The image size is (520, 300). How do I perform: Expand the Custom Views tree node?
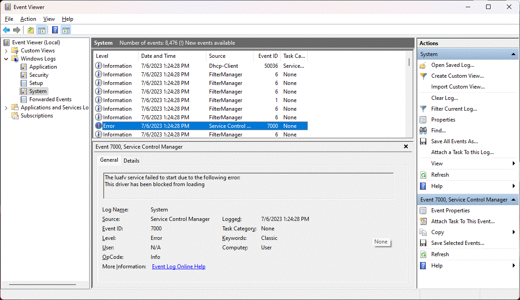click(6, 51)
